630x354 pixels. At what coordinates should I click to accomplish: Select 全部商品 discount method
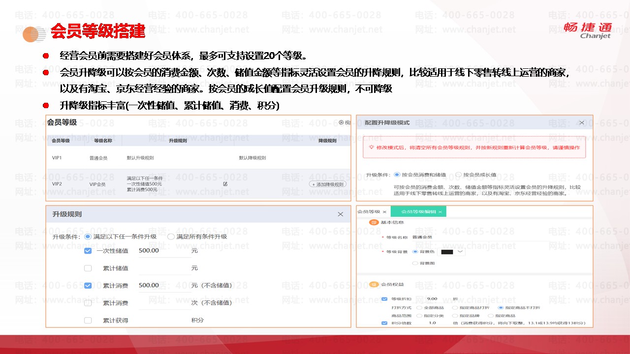click(x=419, y=307)
